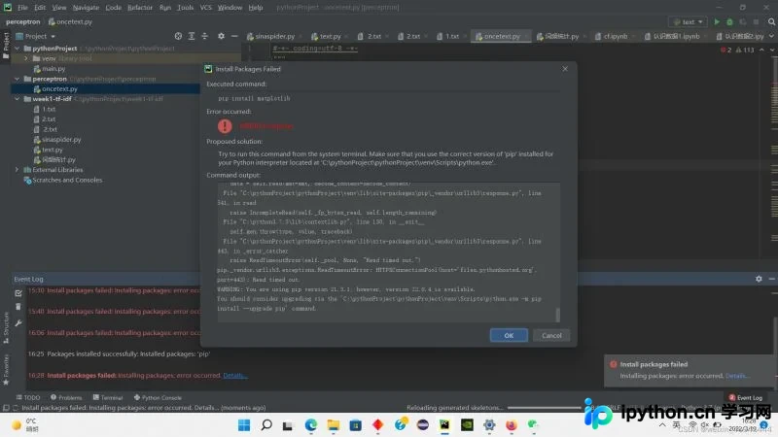Open the Navigate menu
The width and height of the screenshot is (778, 437).
pyautogui.click(x=86, y=8)
